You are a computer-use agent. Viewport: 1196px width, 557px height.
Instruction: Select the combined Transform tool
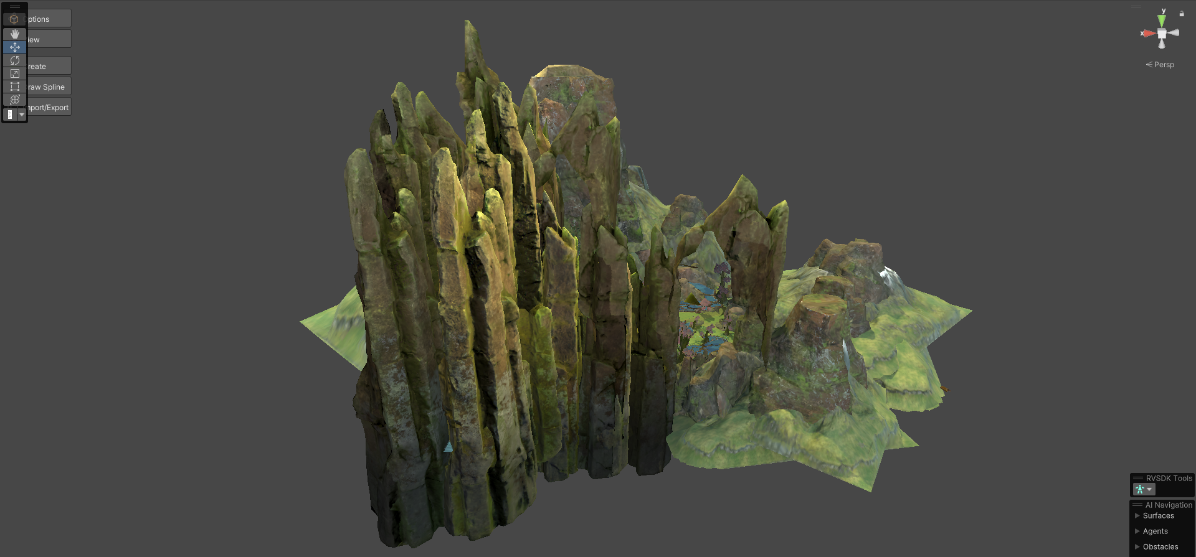pyautogui.click(x=15, y=100)
